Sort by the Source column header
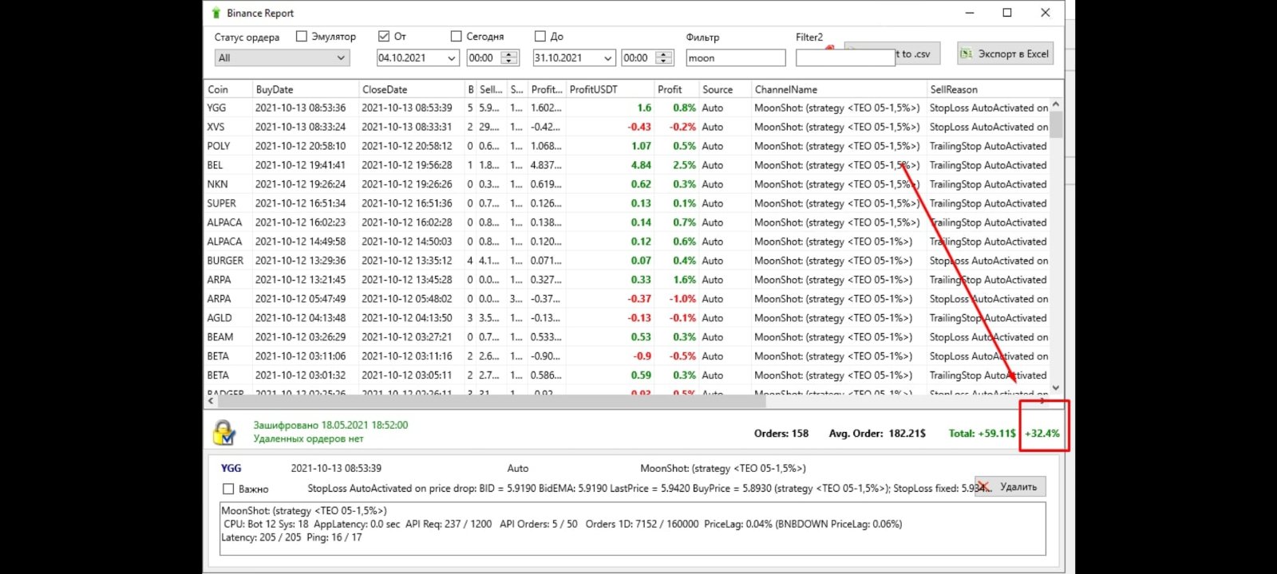This screenshot has height=574, width=1277. coord(725,89)
